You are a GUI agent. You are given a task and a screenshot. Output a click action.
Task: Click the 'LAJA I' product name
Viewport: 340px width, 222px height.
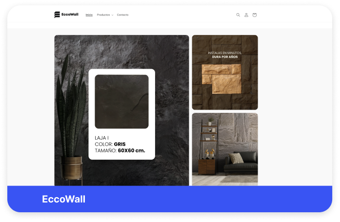coord(101,138)
